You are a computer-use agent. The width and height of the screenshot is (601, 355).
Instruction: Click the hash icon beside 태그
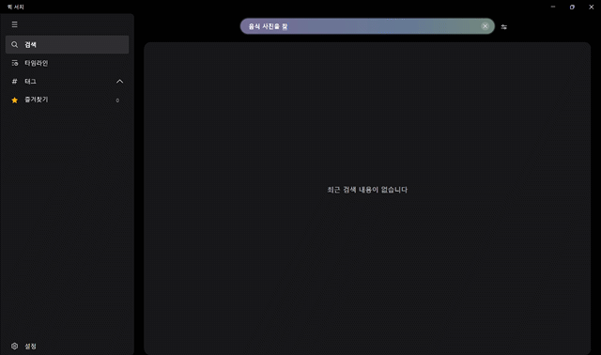coord(15,82)
